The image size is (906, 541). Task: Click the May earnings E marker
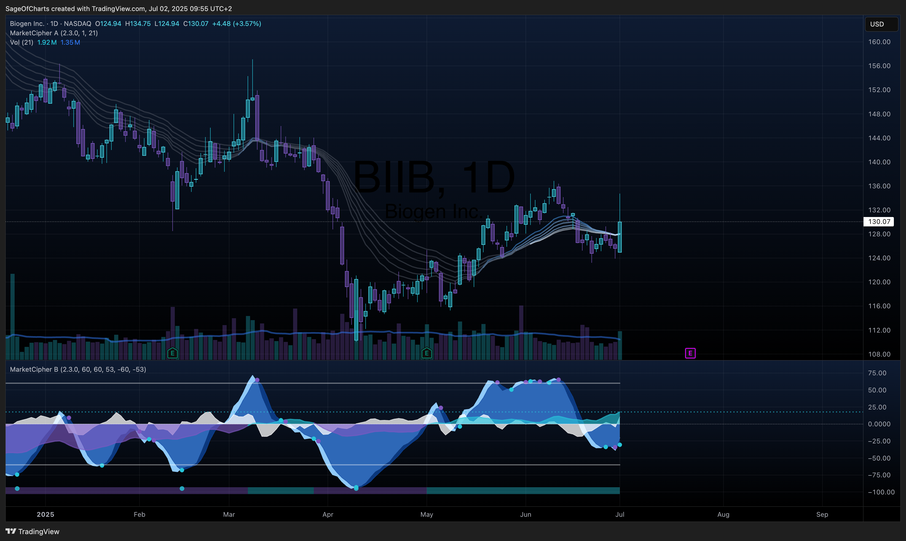(427, 353)
